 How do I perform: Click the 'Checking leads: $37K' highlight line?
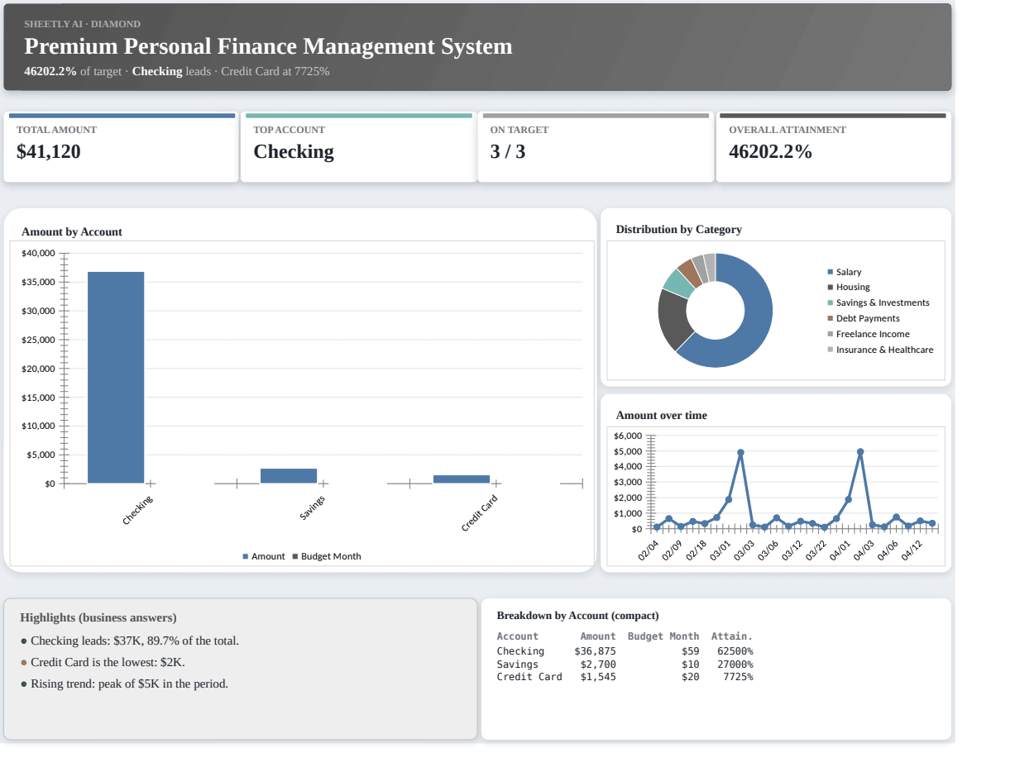tap(135, 641)
